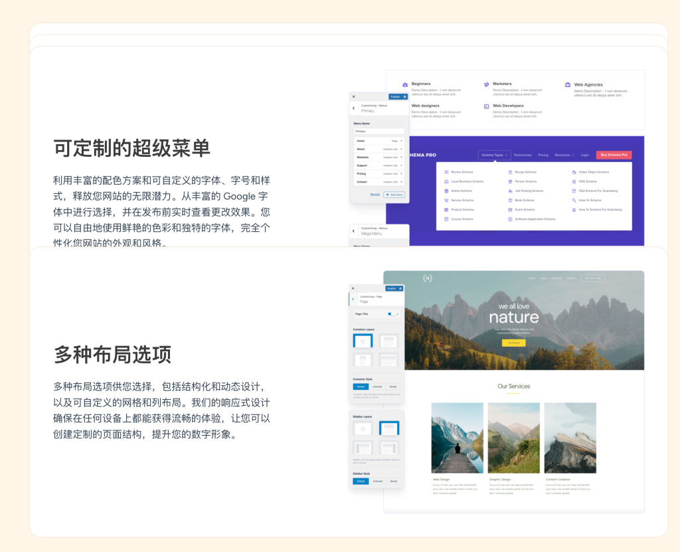Open the Schema Types dropdown

coord(494,155)
